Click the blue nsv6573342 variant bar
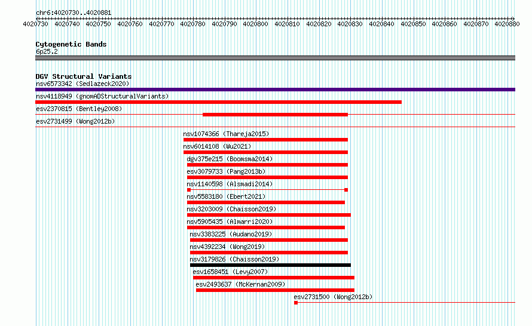The width and height of the screenshot is (532, 326). tap(275, 90)
